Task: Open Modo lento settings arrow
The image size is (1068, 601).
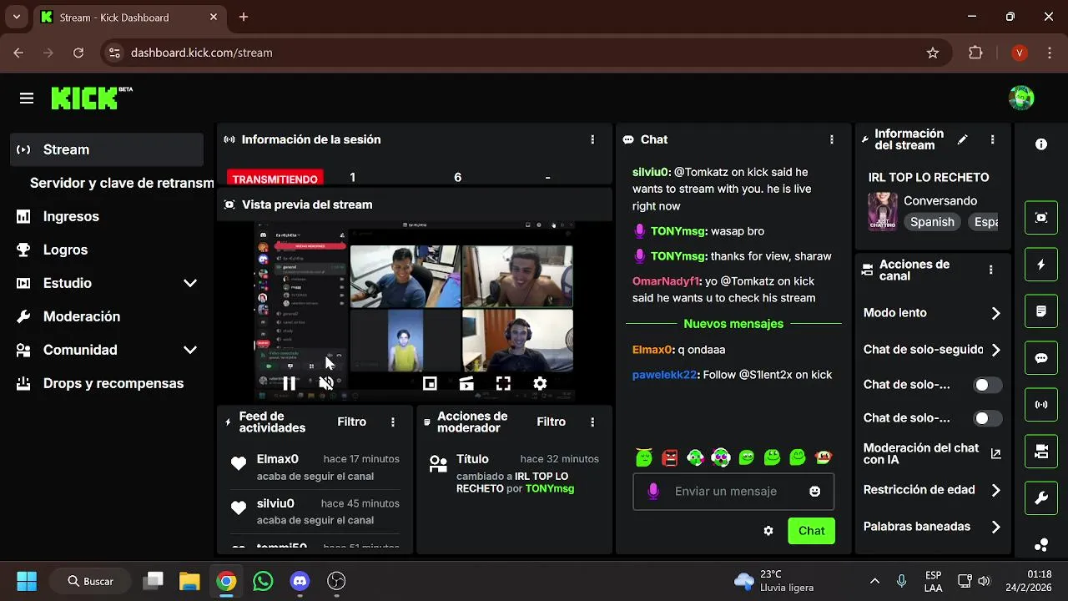Action: point(995,313)
